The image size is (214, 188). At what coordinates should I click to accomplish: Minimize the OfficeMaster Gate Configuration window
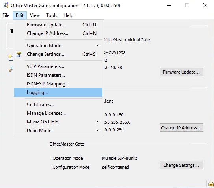tap(169, 6)
